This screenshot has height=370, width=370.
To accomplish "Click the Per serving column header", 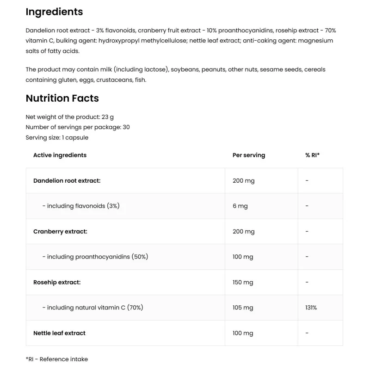I will 249,155.
